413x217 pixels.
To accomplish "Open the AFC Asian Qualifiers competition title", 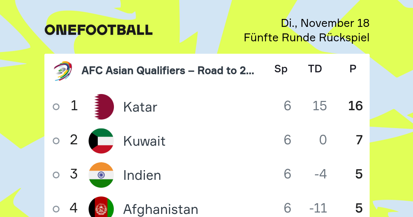I will coord(168,71).
